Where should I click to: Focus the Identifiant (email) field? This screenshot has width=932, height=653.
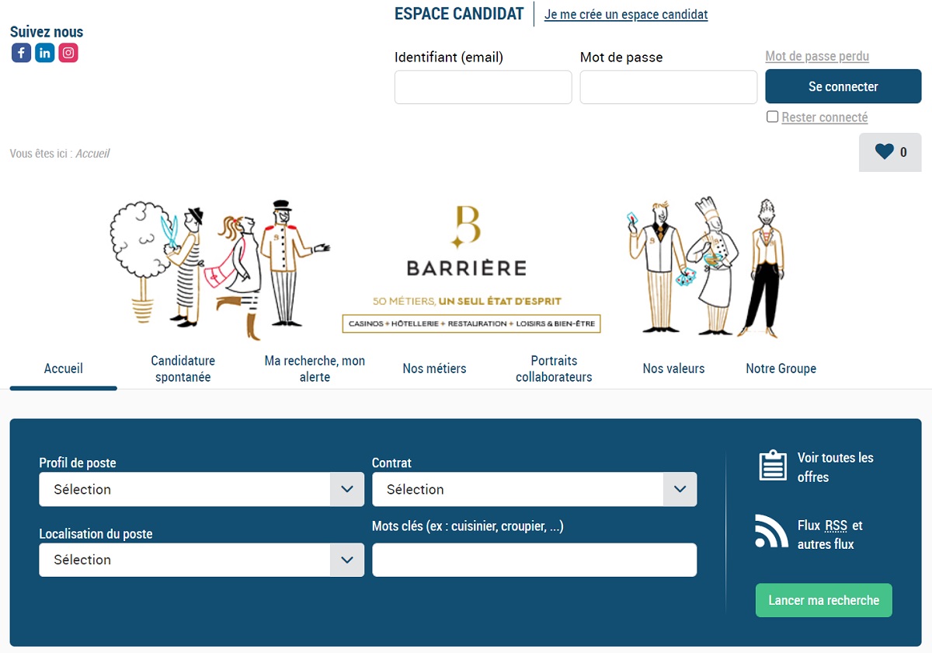click(x=483, y=87)
